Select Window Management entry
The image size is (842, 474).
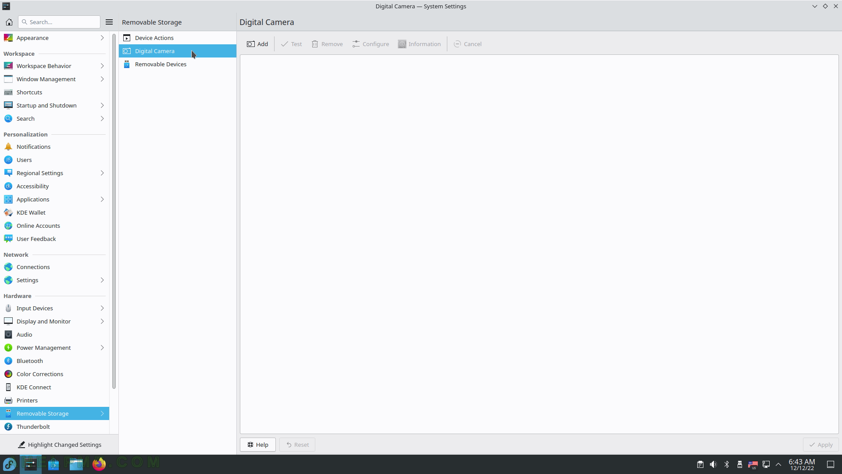[54, 79]
